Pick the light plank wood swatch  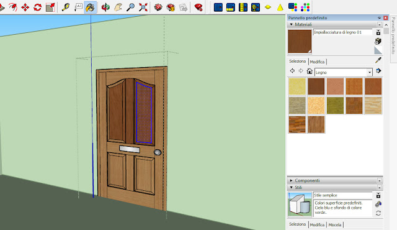(373, 106)
